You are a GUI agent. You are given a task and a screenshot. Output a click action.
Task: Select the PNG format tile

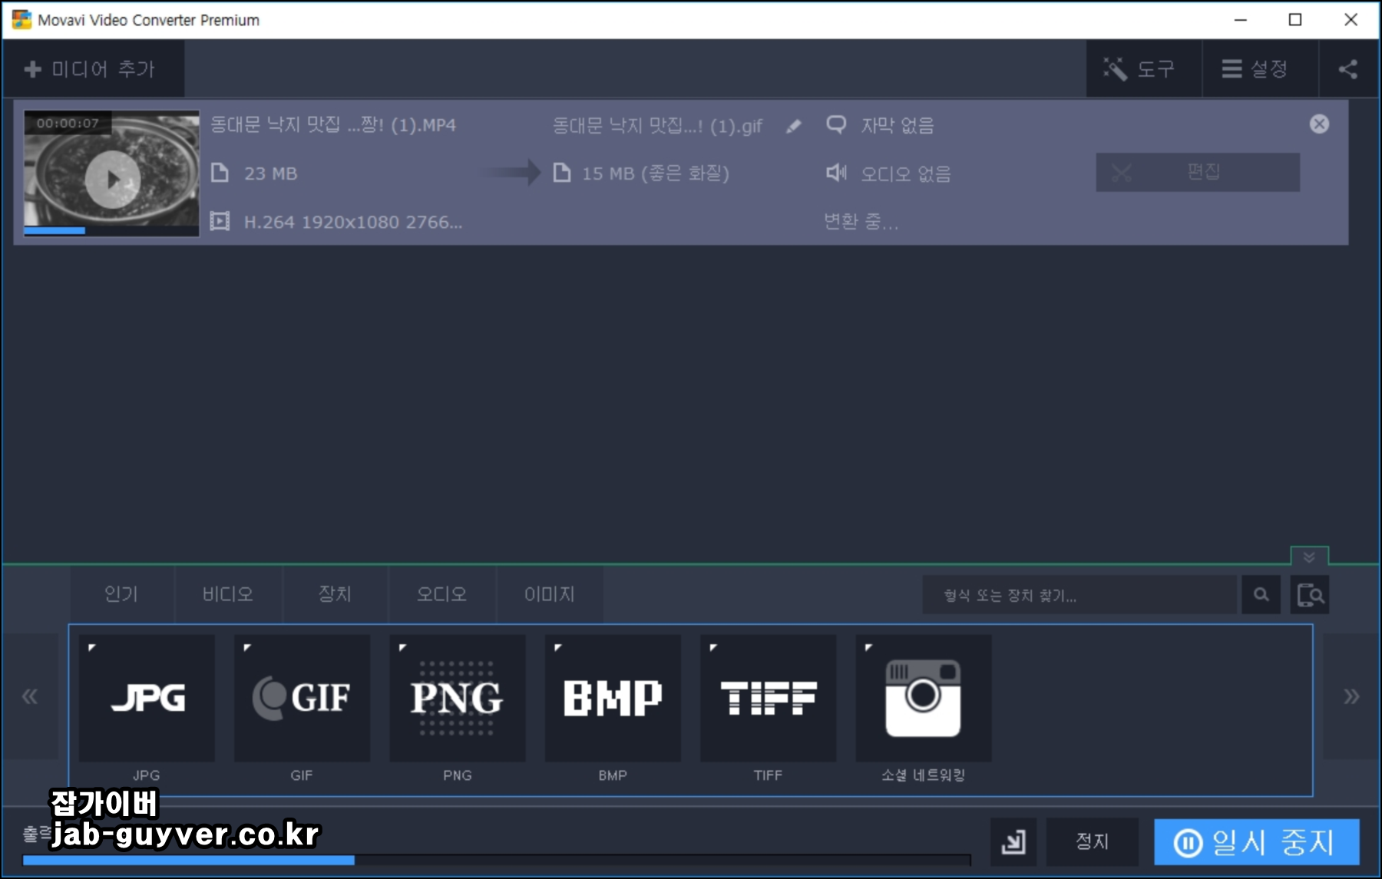(458, 698)
